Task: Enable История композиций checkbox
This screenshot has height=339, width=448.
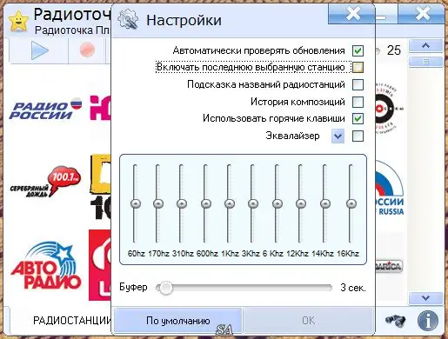Action: click(x=358, y=102)
